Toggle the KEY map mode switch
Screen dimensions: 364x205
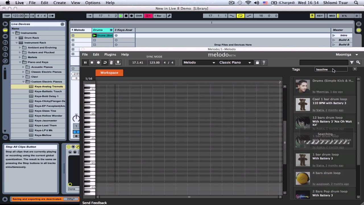point(320,16)
